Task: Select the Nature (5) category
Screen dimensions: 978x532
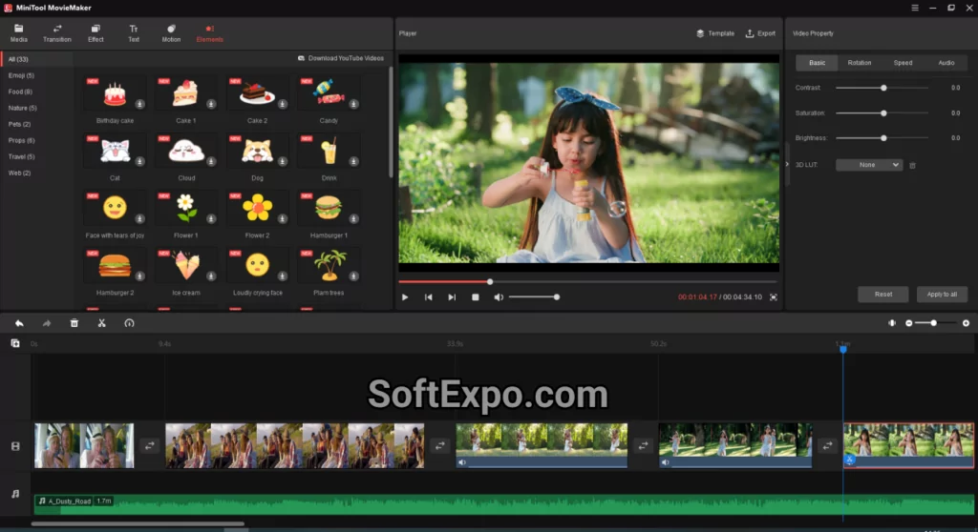Action: click(23, 108)
